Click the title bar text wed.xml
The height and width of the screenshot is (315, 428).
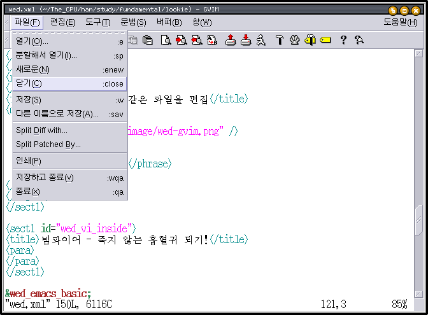22,10
